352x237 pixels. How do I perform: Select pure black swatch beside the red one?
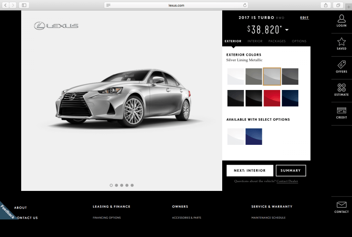tap(254, 98)
